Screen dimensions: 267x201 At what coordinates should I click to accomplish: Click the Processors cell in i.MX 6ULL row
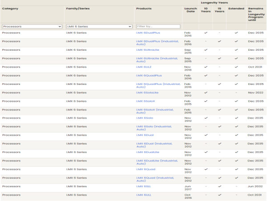[x=11, y=195]
